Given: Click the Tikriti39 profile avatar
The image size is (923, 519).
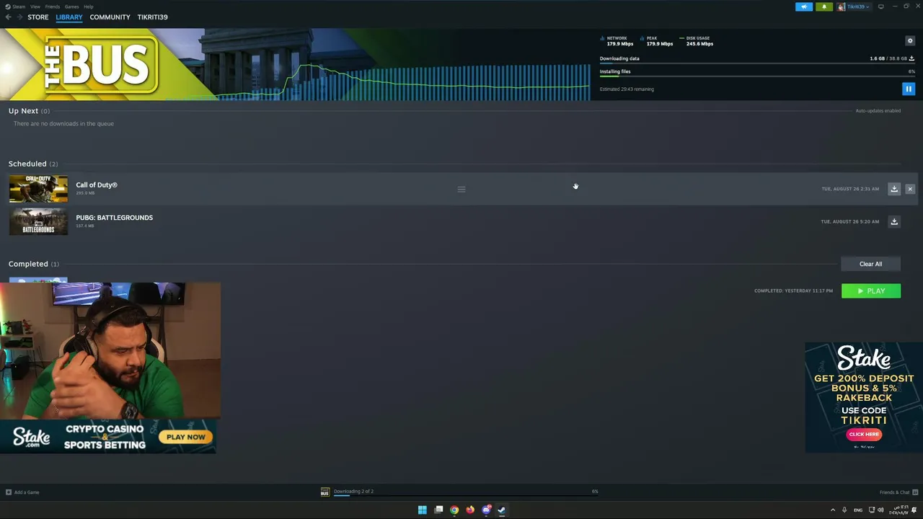Looking at the screenshot, I should (x=842, y=6).
